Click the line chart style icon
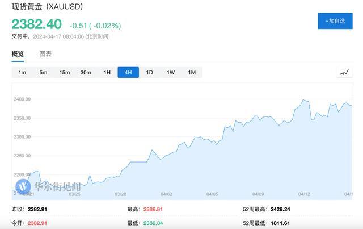 [x=344, y=72]
